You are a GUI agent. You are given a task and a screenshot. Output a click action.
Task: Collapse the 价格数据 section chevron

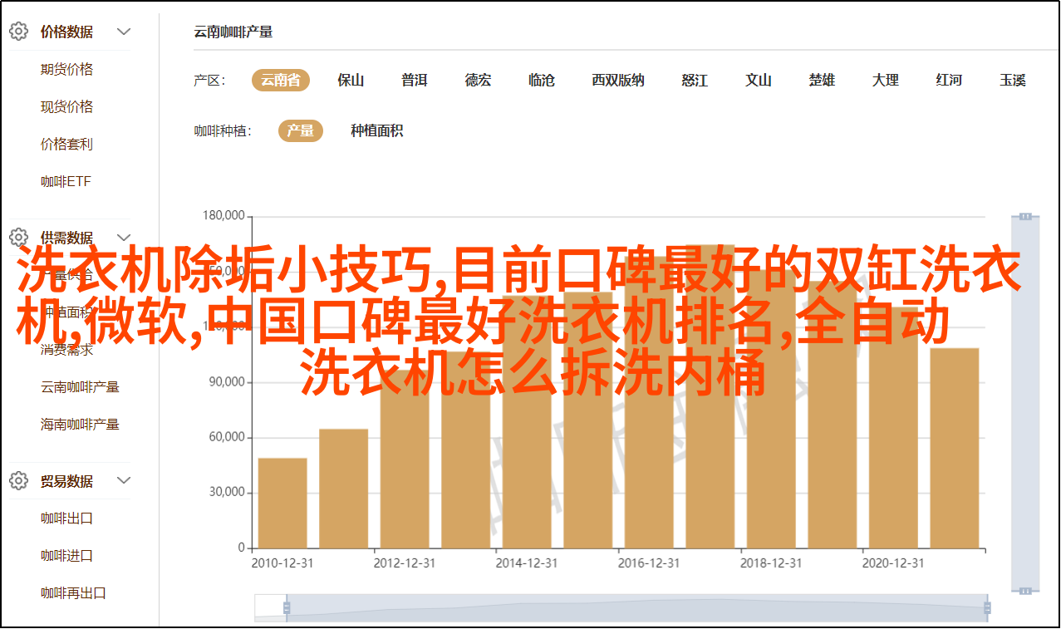[124, 32]
